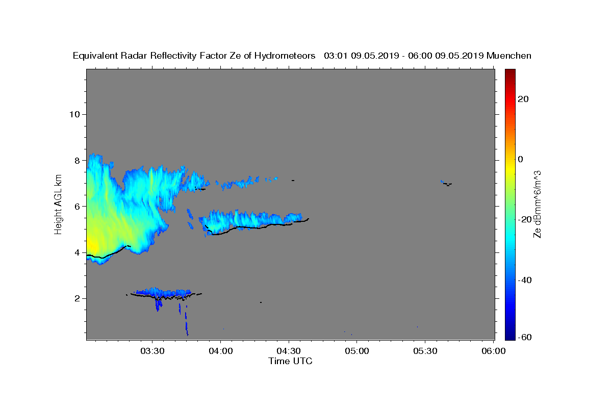The image size is (612, 408).
Task: Click the colorbar value -20
Action: (525, 219)
